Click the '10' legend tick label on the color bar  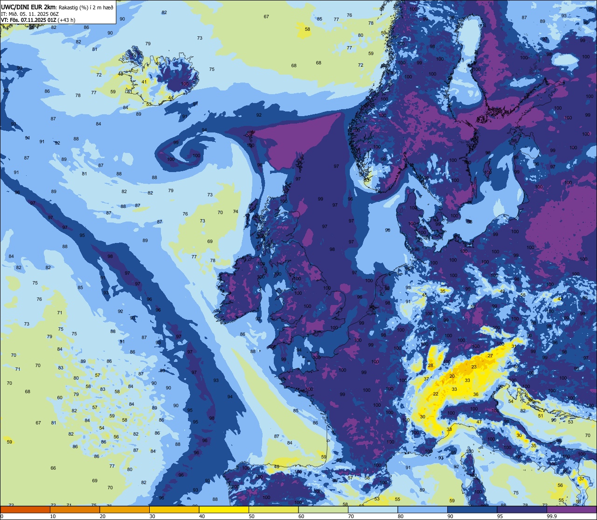53,516
